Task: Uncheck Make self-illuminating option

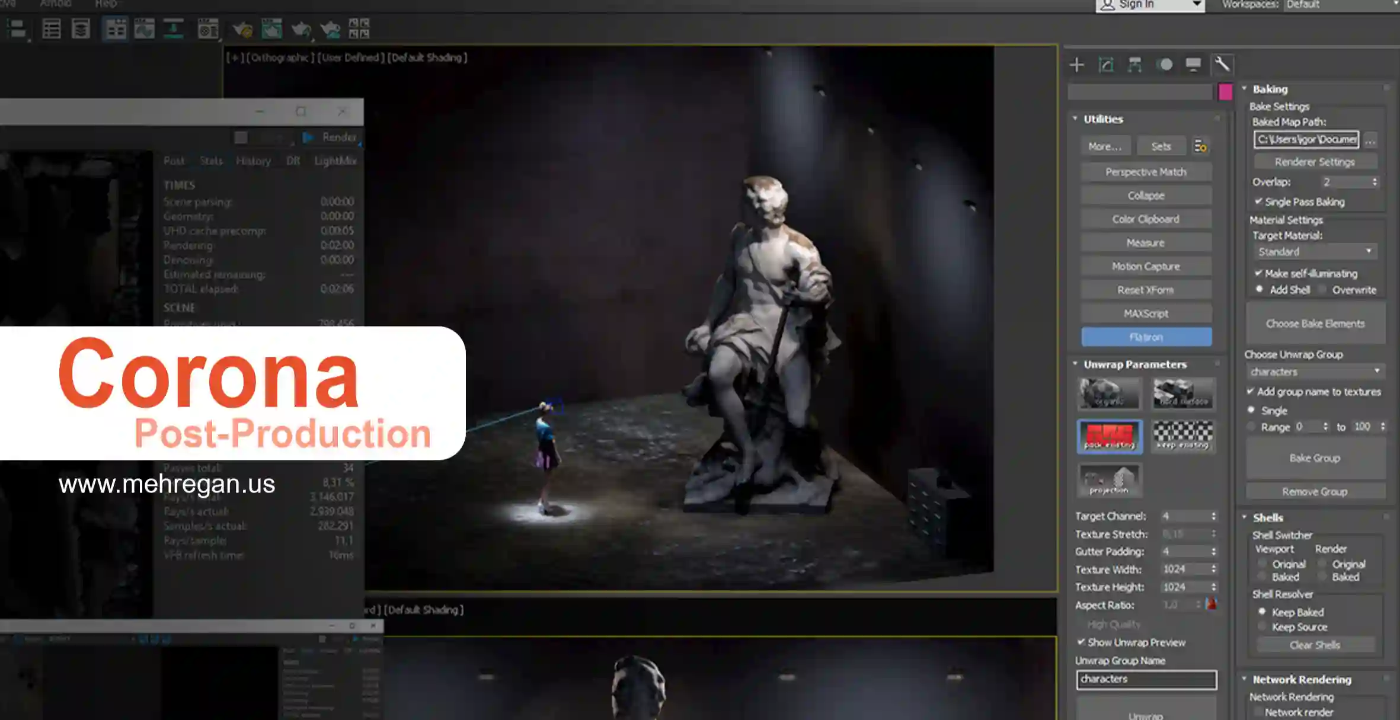Action: pos(1258,273)
